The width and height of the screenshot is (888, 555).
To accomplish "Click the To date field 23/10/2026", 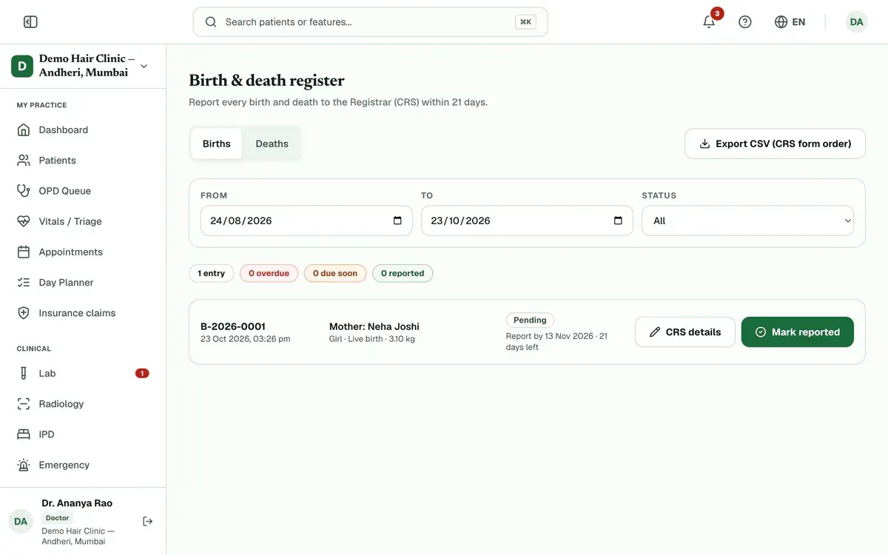I will (527, 221).
